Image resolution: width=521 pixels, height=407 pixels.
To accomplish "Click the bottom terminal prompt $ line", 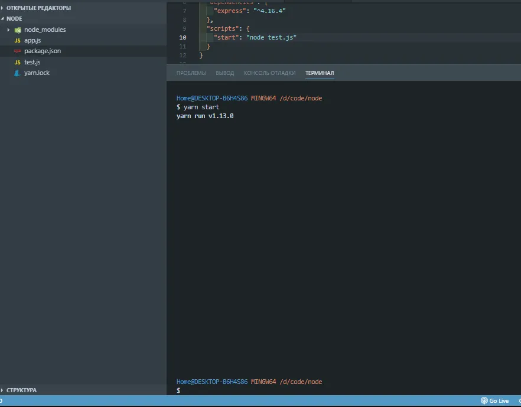I will coord(178,390).
